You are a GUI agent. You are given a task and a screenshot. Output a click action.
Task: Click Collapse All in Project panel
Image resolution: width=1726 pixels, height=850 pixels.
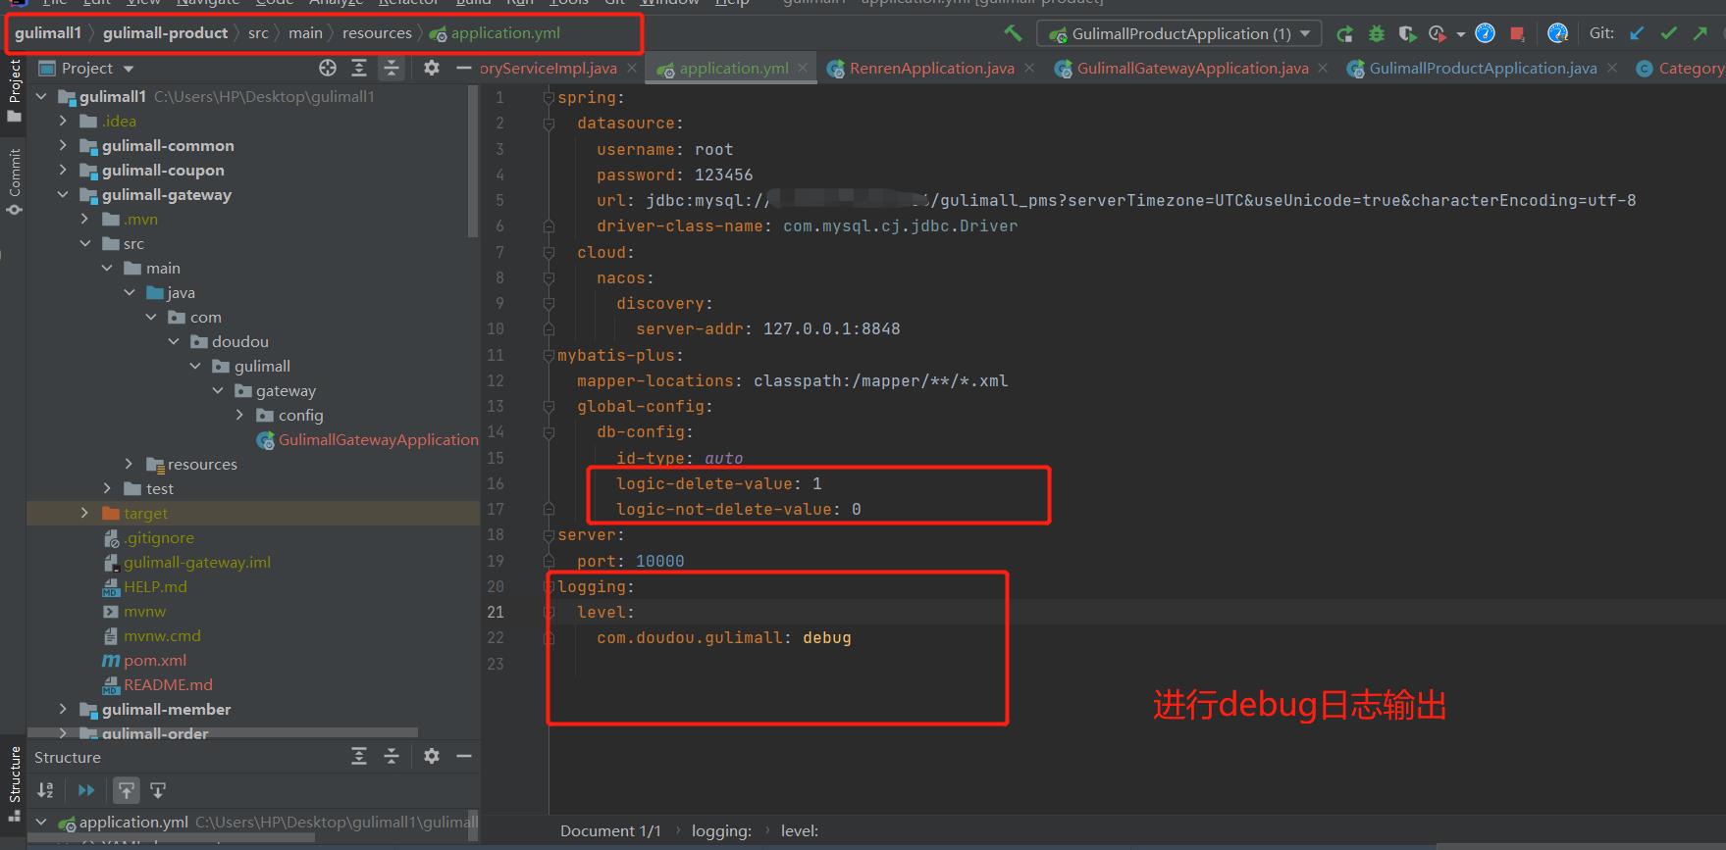(x=391, y=68)
